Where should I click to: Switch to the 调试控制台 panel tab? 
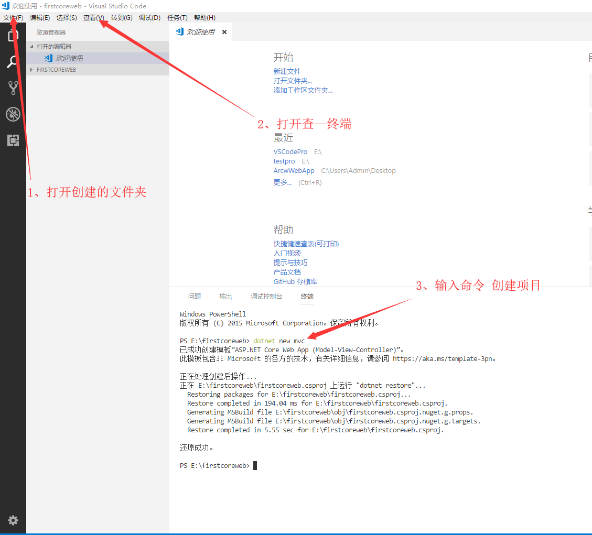click(266, 297)
